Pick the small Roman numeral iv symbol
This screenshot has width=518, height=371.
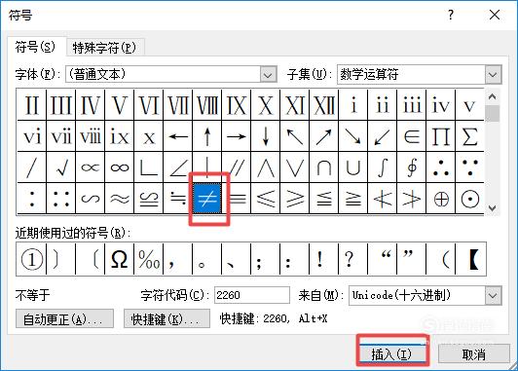coord(441,105)
